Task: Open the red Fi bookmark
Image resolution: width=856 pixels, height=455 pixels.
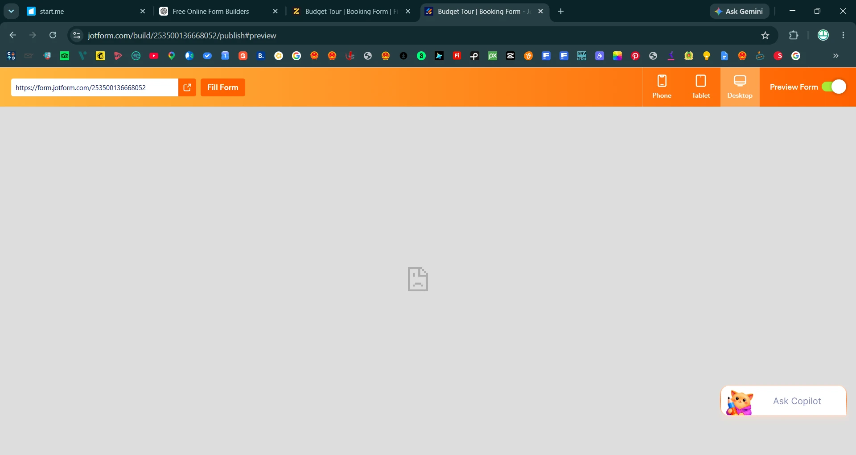Action: pos(457,56)
